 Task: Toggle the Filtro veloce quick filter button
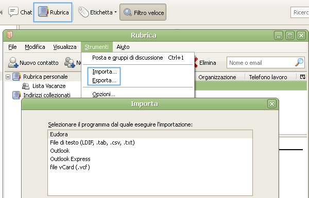143,12
